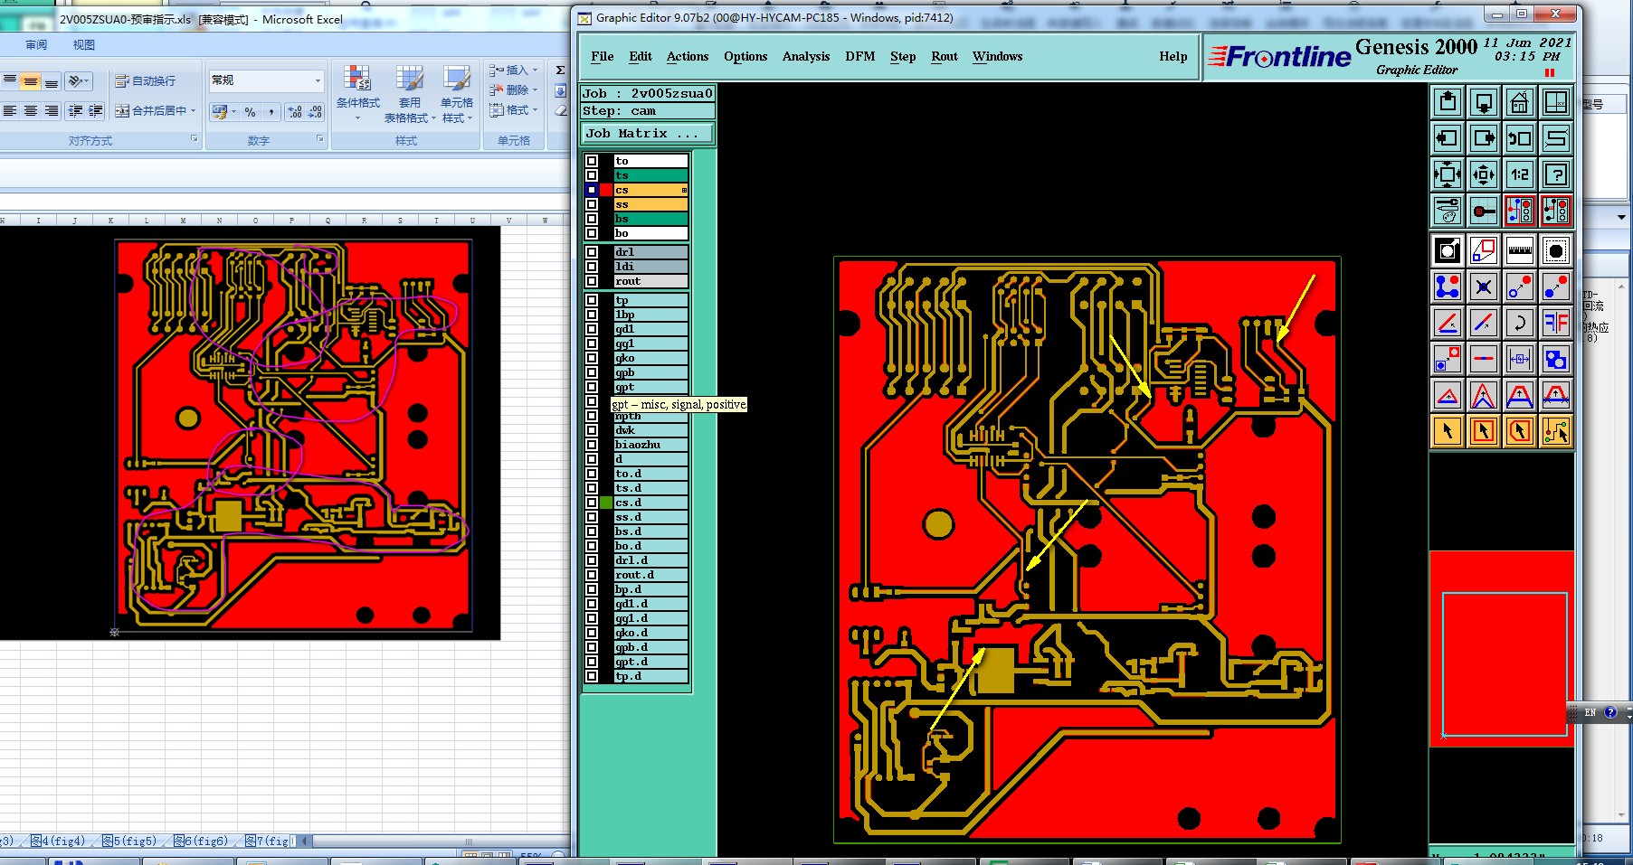
Task: Click the red color swatch of cs layer
Action: point(606,190)
